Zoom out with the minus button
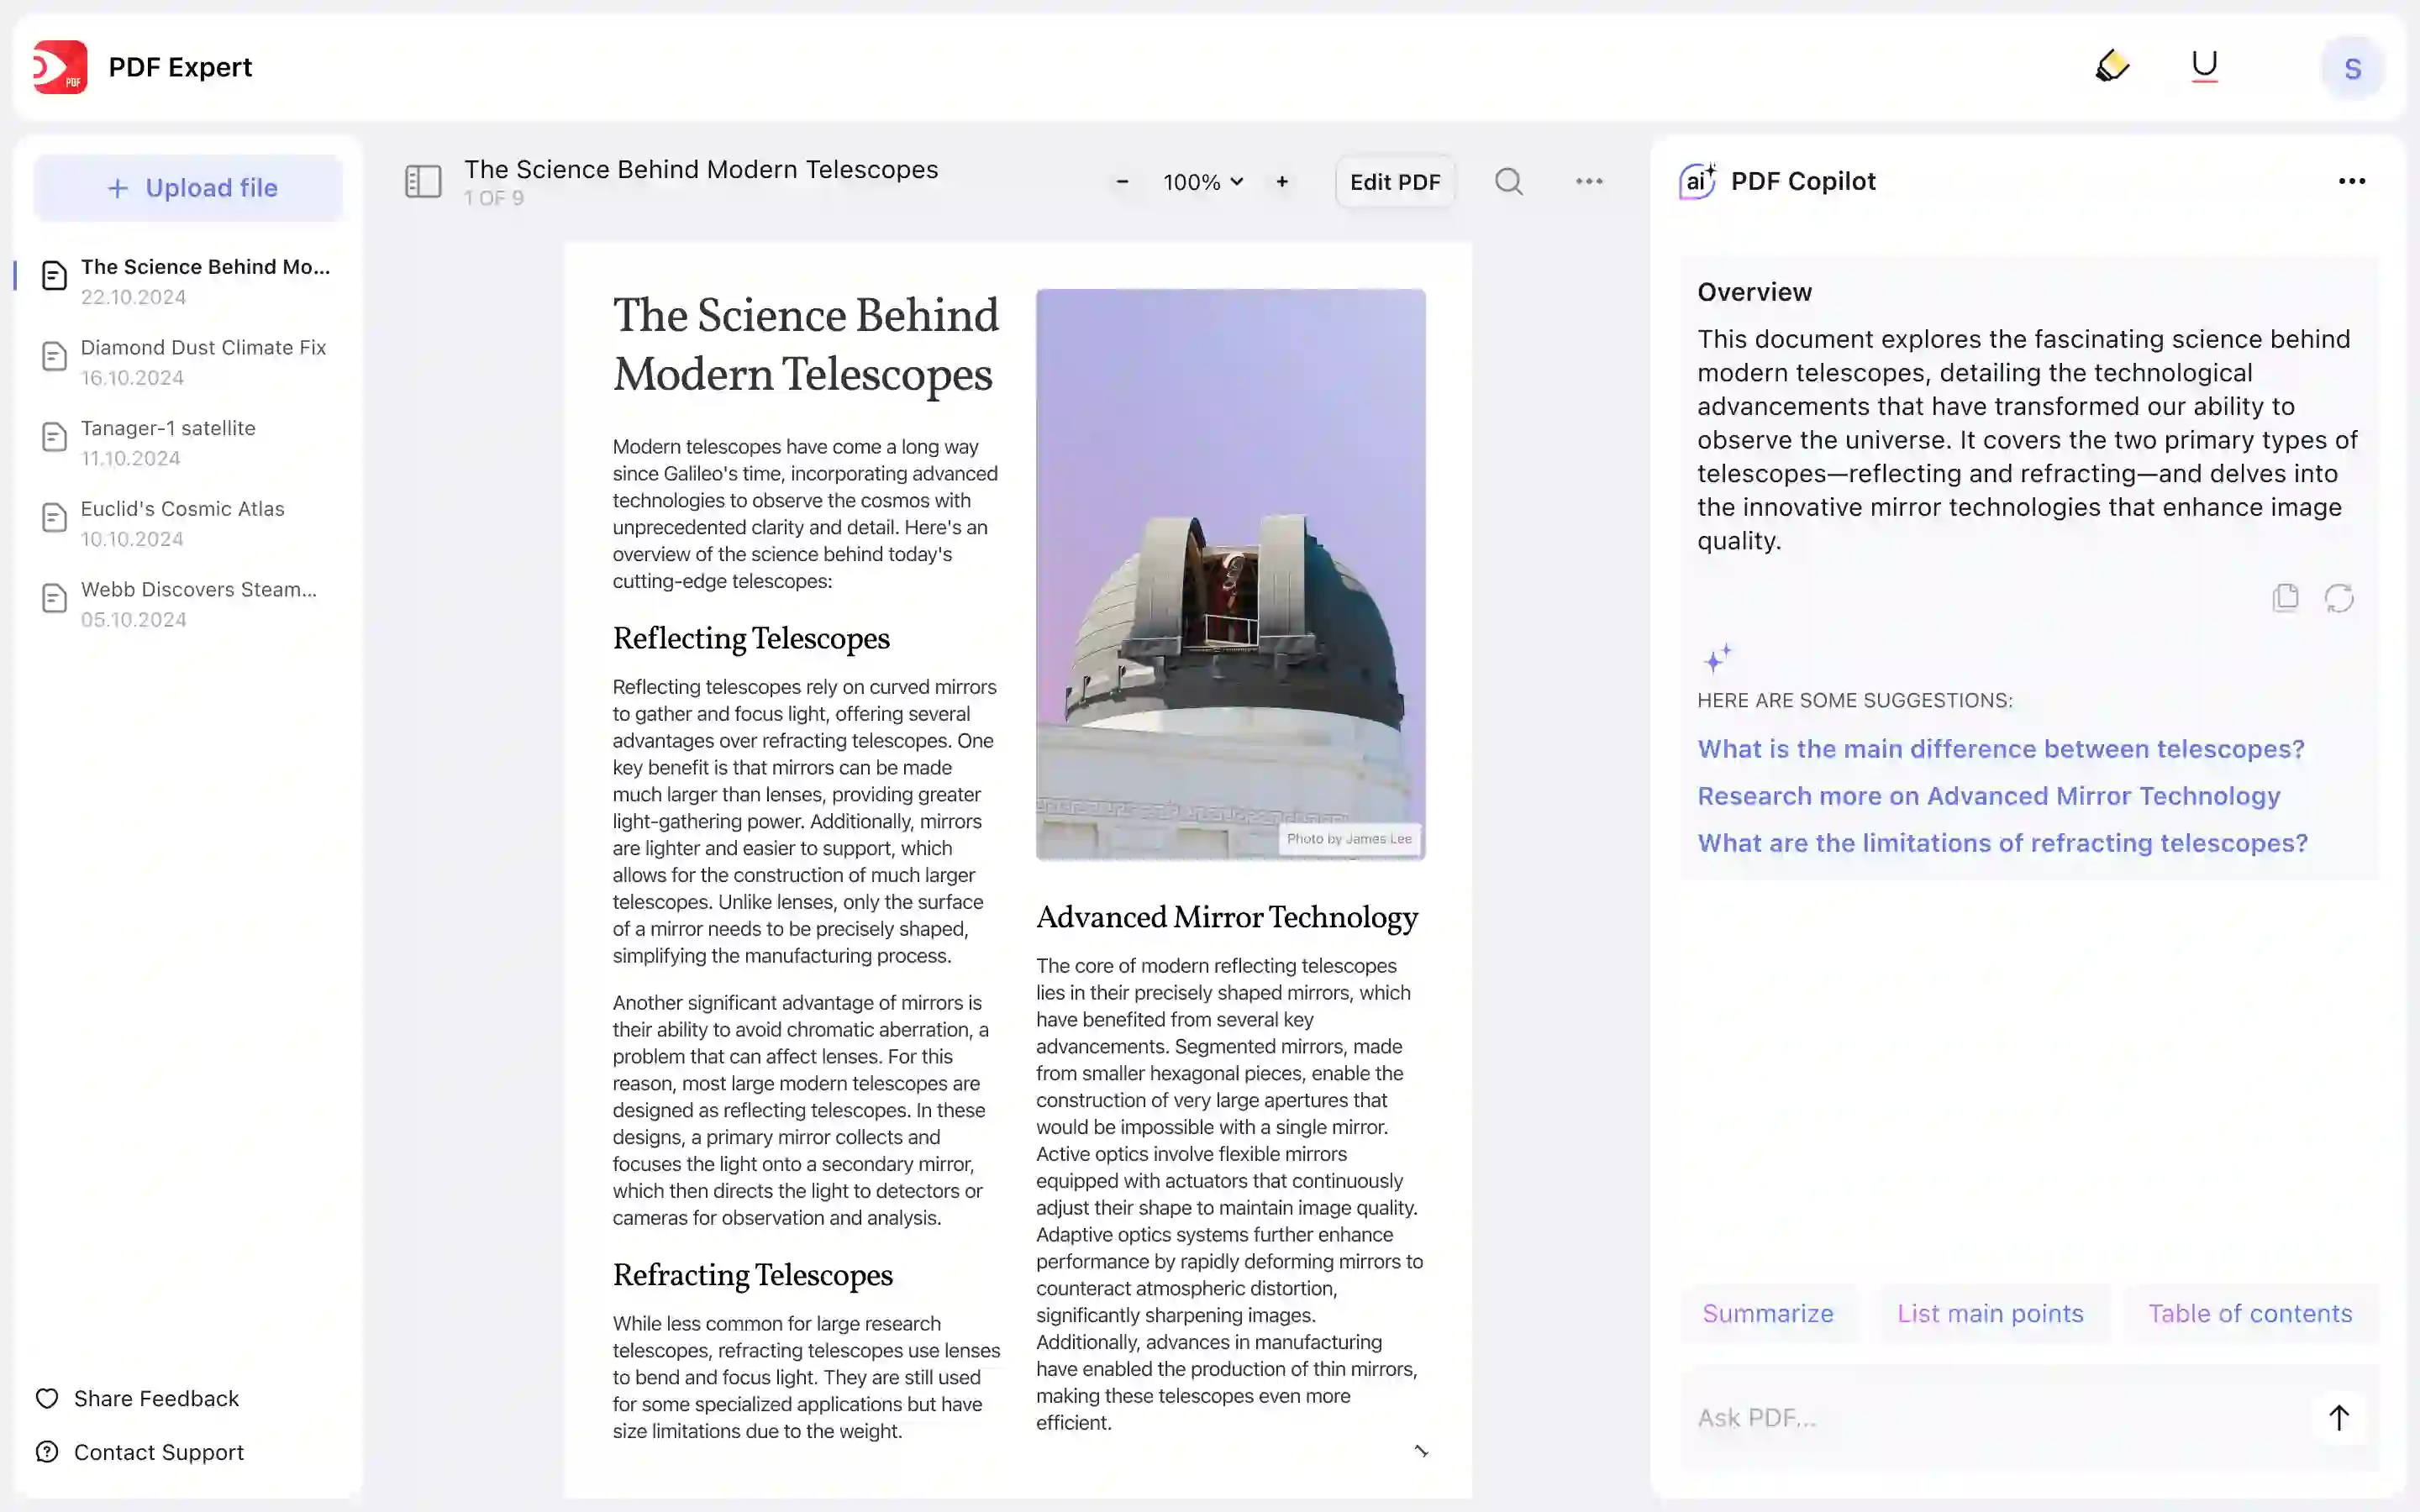Image resolution: width=2420 pixels, height=1512 pixels. 1122,182
